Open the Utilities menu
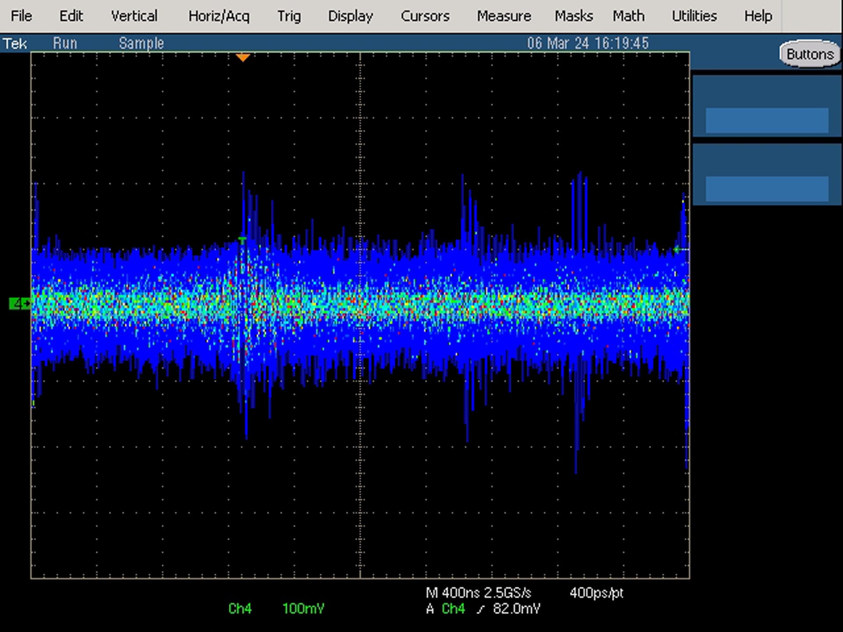The image size is (843, 632). [694, 16]
